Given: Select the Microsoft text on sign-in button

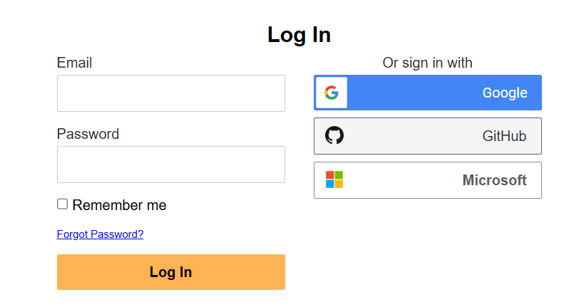Looking at the screenshot, I should [494, 180].
